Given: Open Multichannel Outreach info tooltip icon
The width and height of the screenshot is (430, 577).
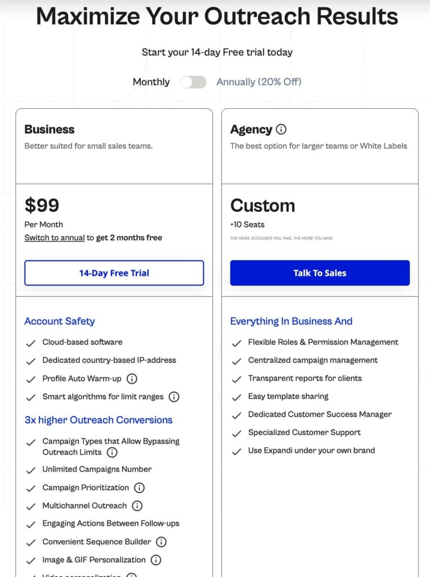Looking at the screenshot, I should click(x=137, y=505).
